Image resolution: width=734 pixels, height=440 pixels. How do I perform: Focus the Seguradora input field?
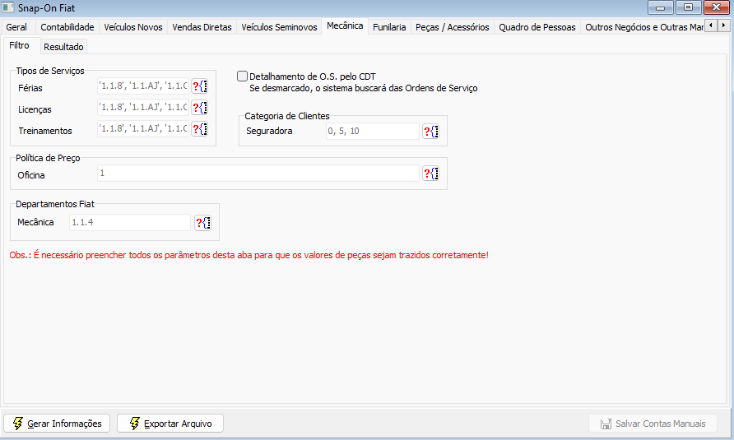click(372, 132)
